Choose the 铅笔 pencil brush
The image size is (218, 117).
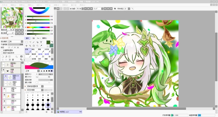(x=28, y=51)
